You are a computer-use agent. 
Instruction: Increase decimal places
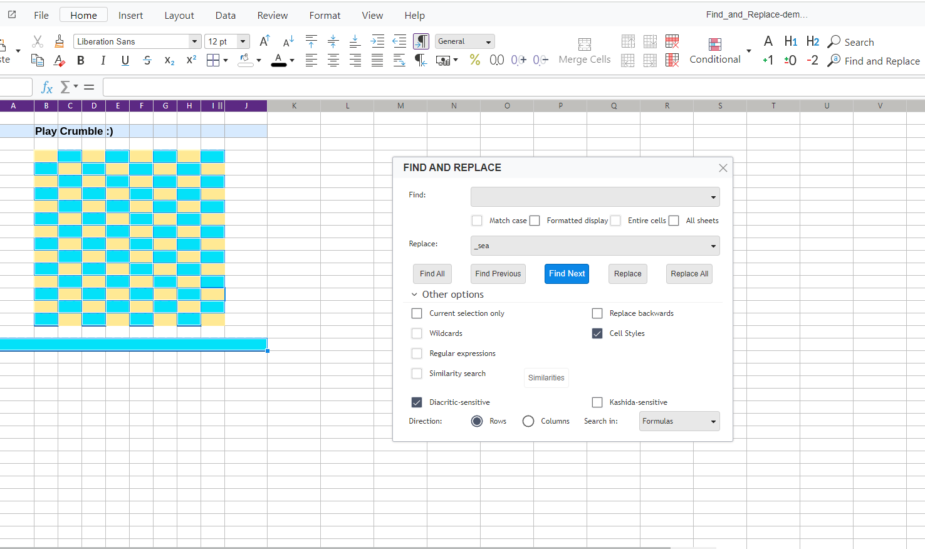click(x=518, y=60)
